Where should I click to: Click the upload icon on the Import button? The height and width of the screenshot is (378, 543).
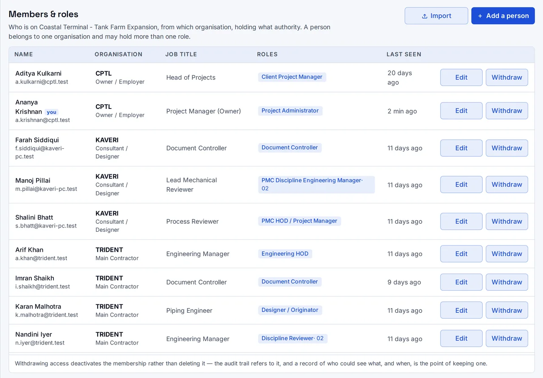pyautogui.click(x=424, y=16)
